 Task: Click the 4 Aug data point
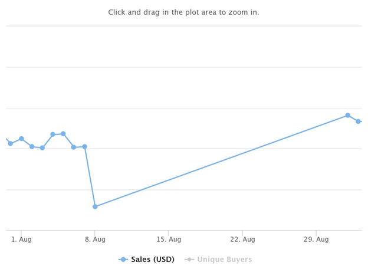(x=53, y=134)
